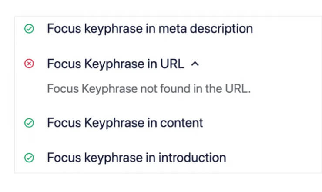Collapse the Focus Keyphrase in URL chevron
The width and height of the screenshot is (322, 192).
tap(195, 64)
